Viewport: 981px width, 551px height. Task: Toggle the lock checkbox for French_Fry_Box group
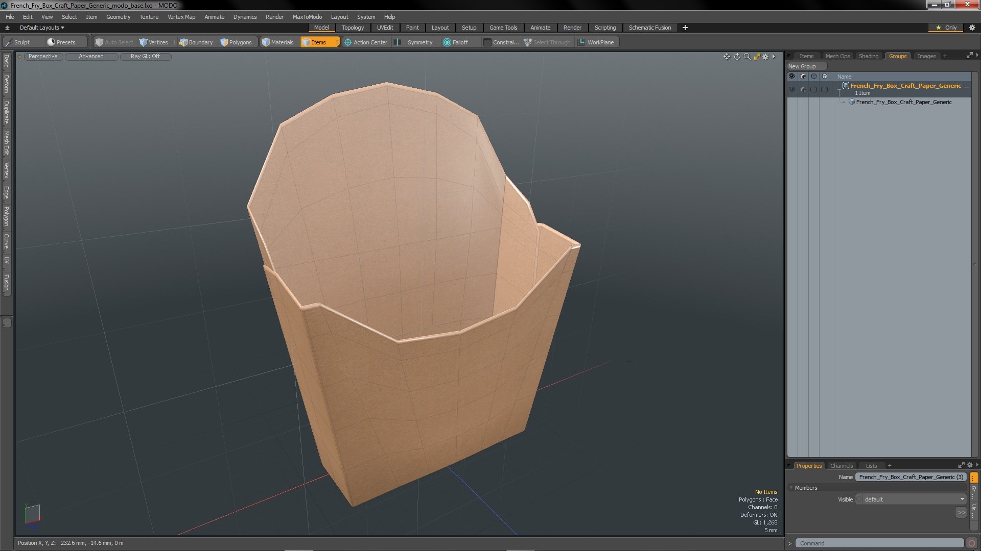[824, 89]
